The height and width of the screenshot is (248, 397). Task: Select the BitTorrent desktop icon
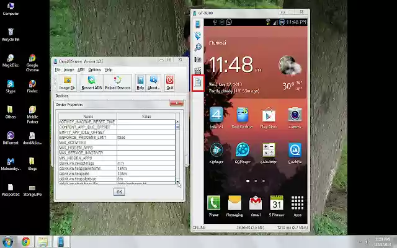click(x=11, y=138)
